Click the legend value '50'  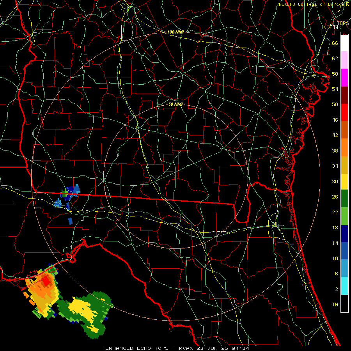click(335, 105)
